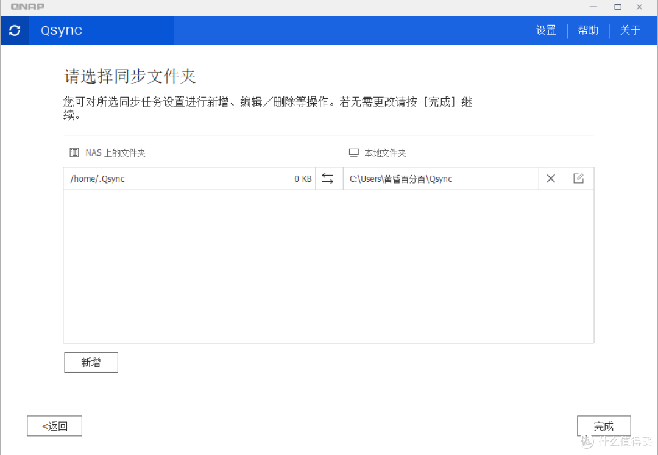Open the 设置 settings menu

(546, 30)
